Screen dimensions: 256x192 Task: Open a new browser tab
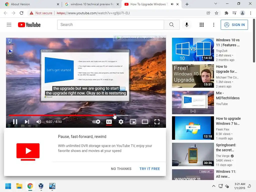point(187,4)
